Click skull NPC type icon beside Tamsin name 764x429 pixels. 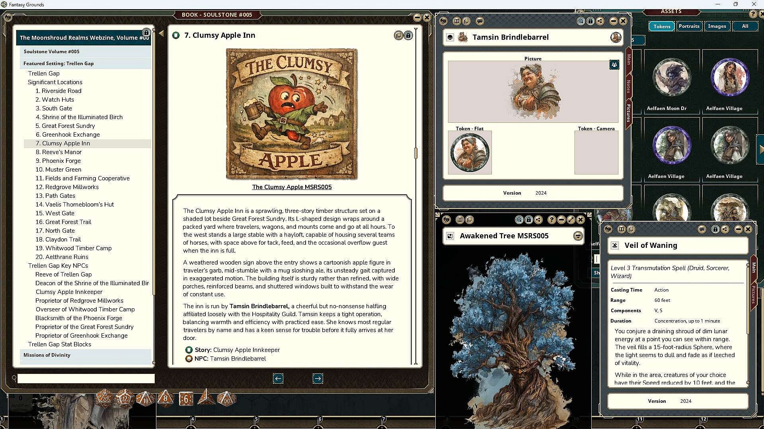tap(450, 37)
